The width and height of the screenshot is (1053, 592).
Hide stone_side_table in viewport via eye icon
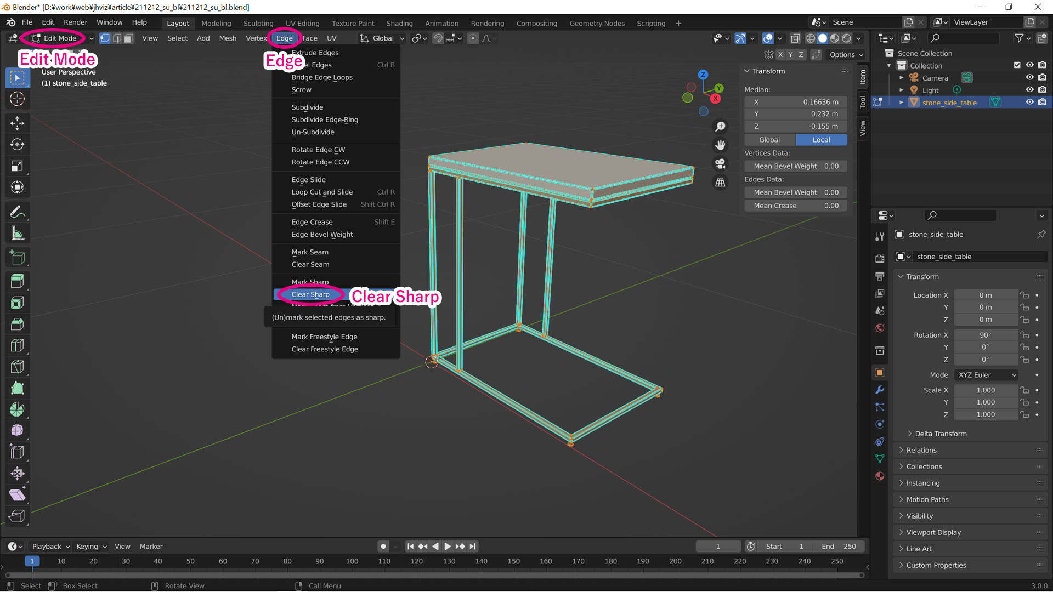click(1029, 102)
